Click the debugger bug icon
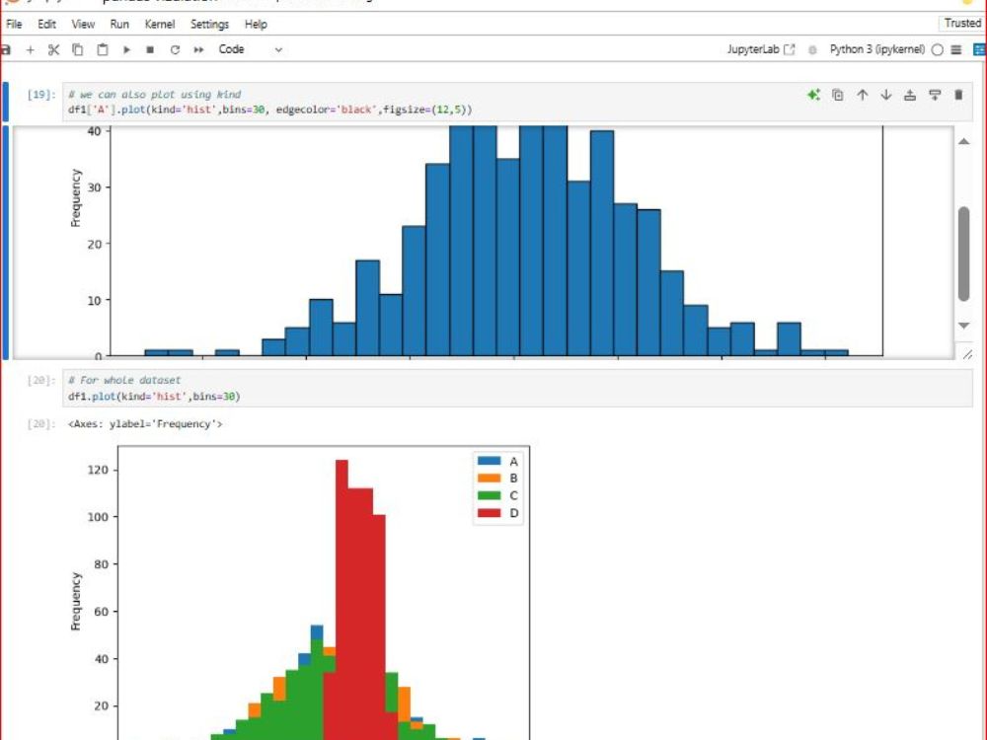 (x=812, y=49)
